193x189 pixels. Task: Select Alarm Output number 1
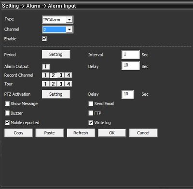click(x=46, y=67)
